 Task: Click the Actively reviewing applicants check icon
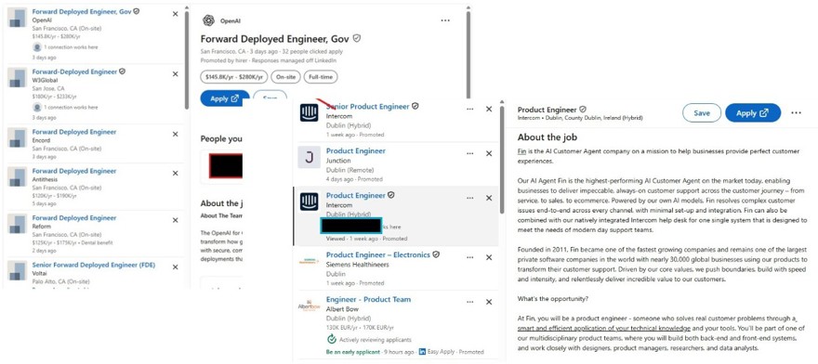pos(331,340)
